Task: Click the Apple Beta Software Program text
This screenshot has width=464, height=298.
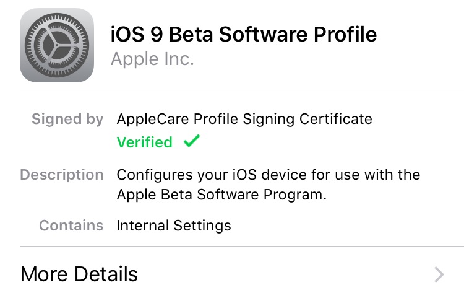Action: 221,195
